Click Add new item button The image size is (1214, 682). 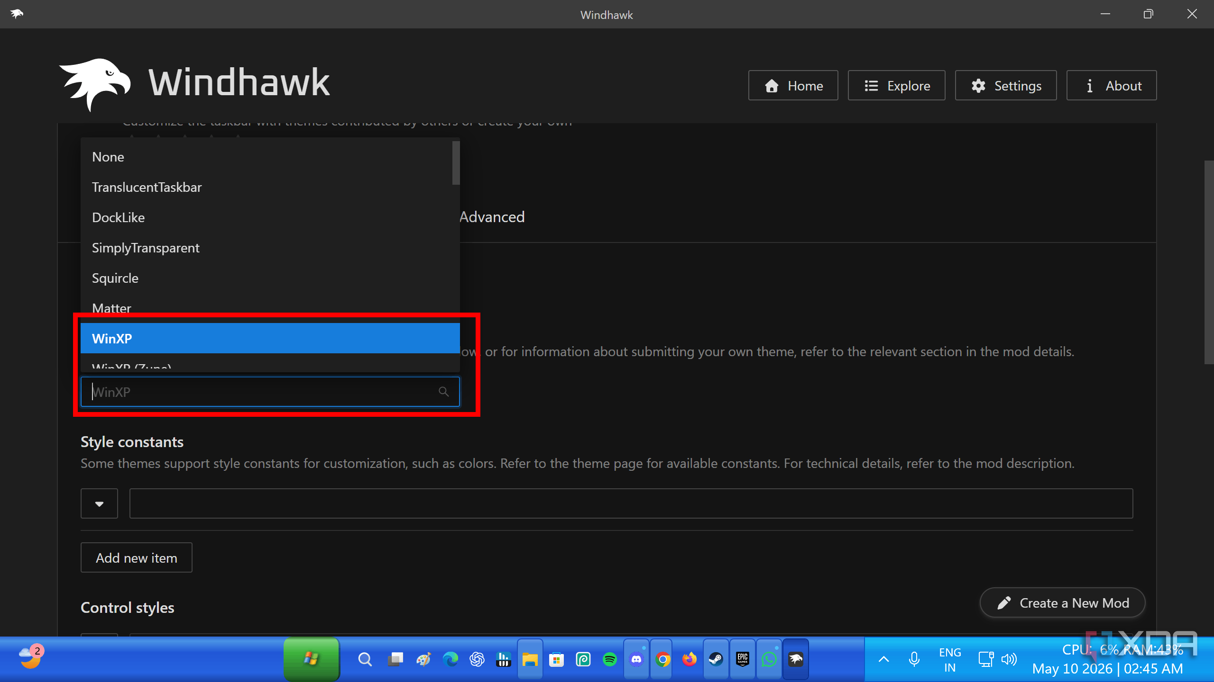(x=137, y=557)
